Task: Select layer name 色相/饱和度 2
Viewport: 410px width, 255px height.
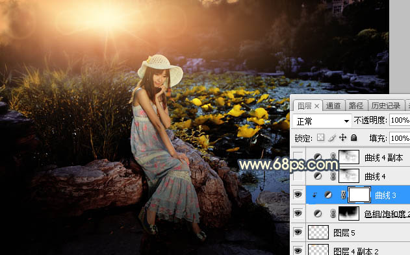Action: click(387, 214)
